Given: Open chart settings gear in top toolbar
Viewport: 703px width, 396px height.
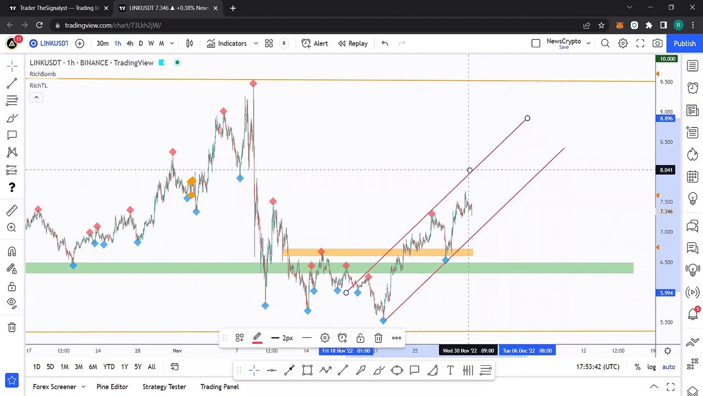Looking at the screenshot, I should [623, 43].
